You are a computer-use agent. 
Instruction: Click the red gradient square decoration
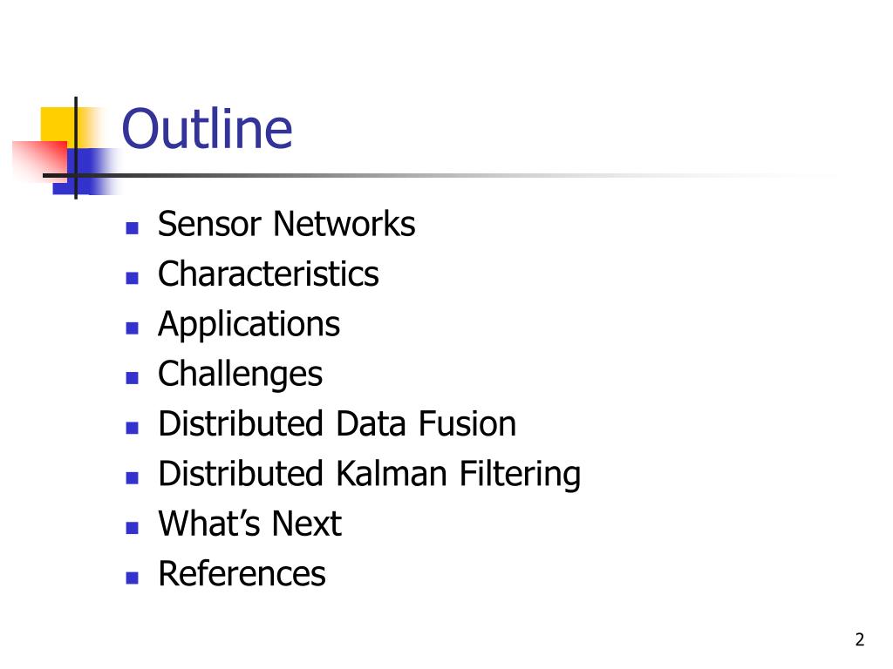[40, 160]
